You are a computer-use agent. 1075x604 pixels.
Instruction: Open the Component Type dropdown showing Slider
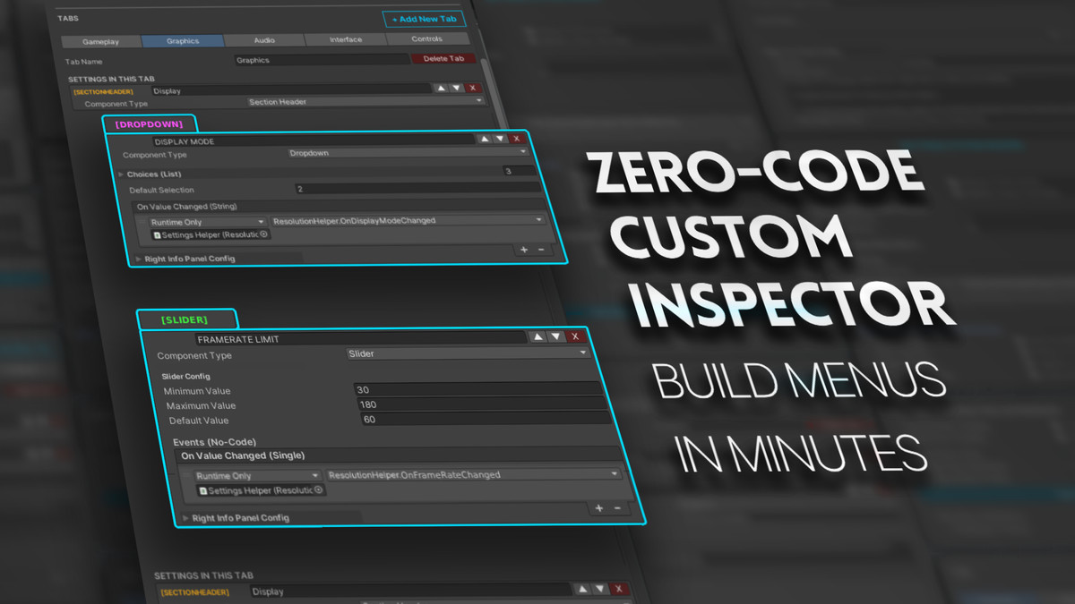tap(469, 353)
